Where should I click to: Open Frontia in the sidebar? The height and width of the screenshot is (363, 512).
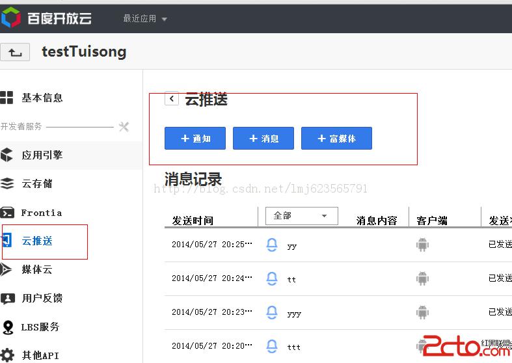(42, 213)
